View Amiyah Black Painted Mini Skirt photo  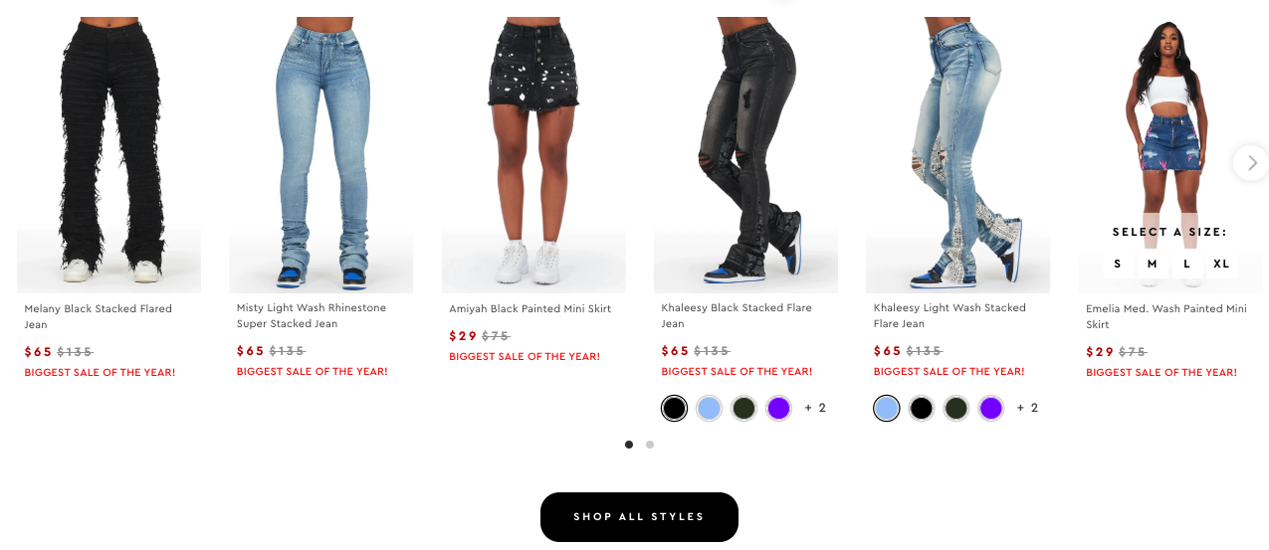(x=533, y=154)
